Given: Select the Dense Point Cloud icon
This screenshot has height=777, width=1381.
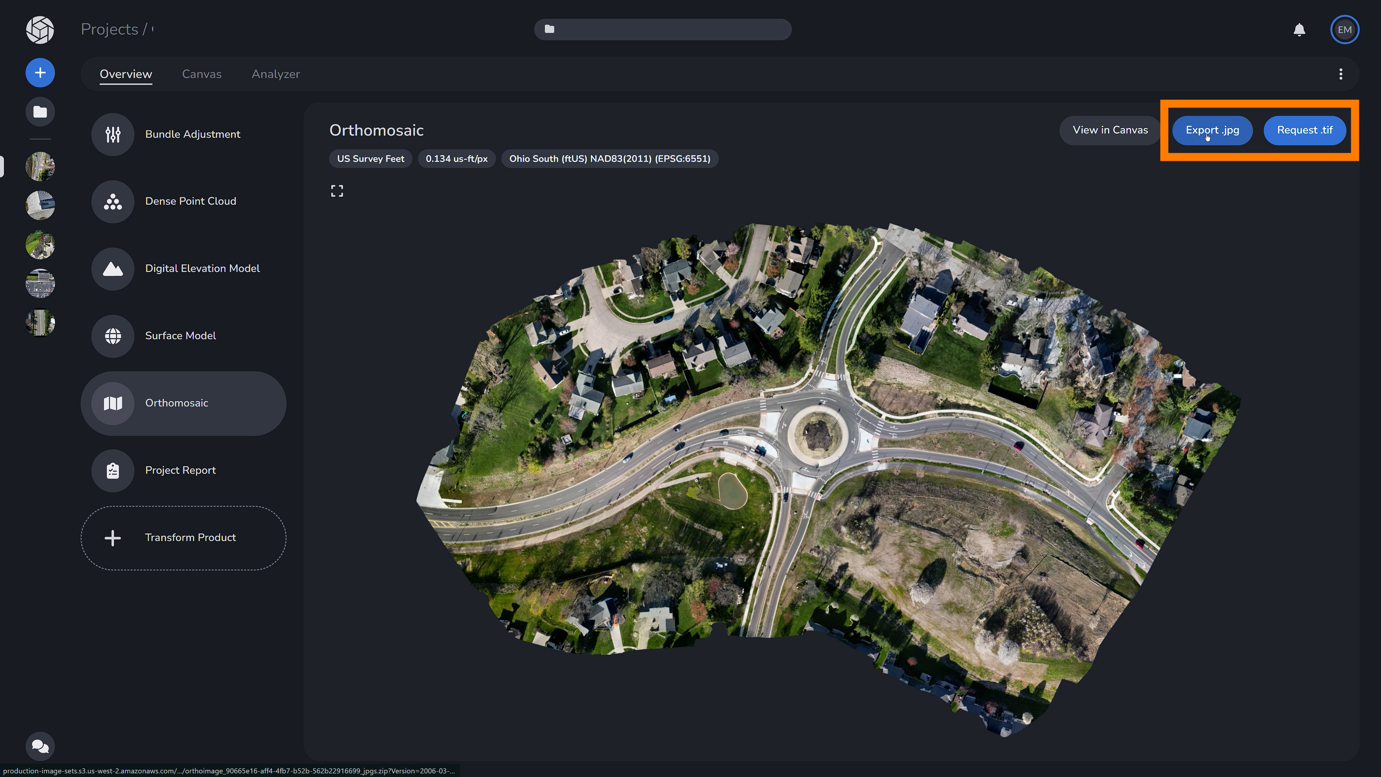Looking at the screenshot, I should click(113, 201).
